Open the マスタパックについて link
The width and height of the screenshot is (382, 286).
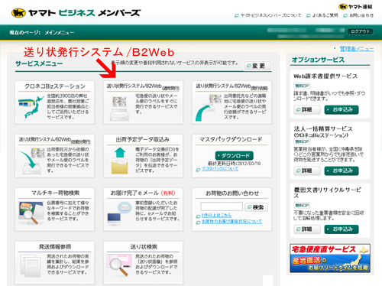click(x=220, y=169)
